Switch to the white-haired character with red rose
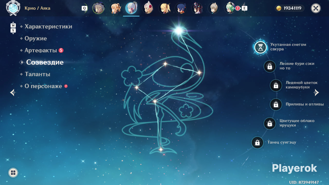Screen dimensions: 329x185 click(148, 8)
